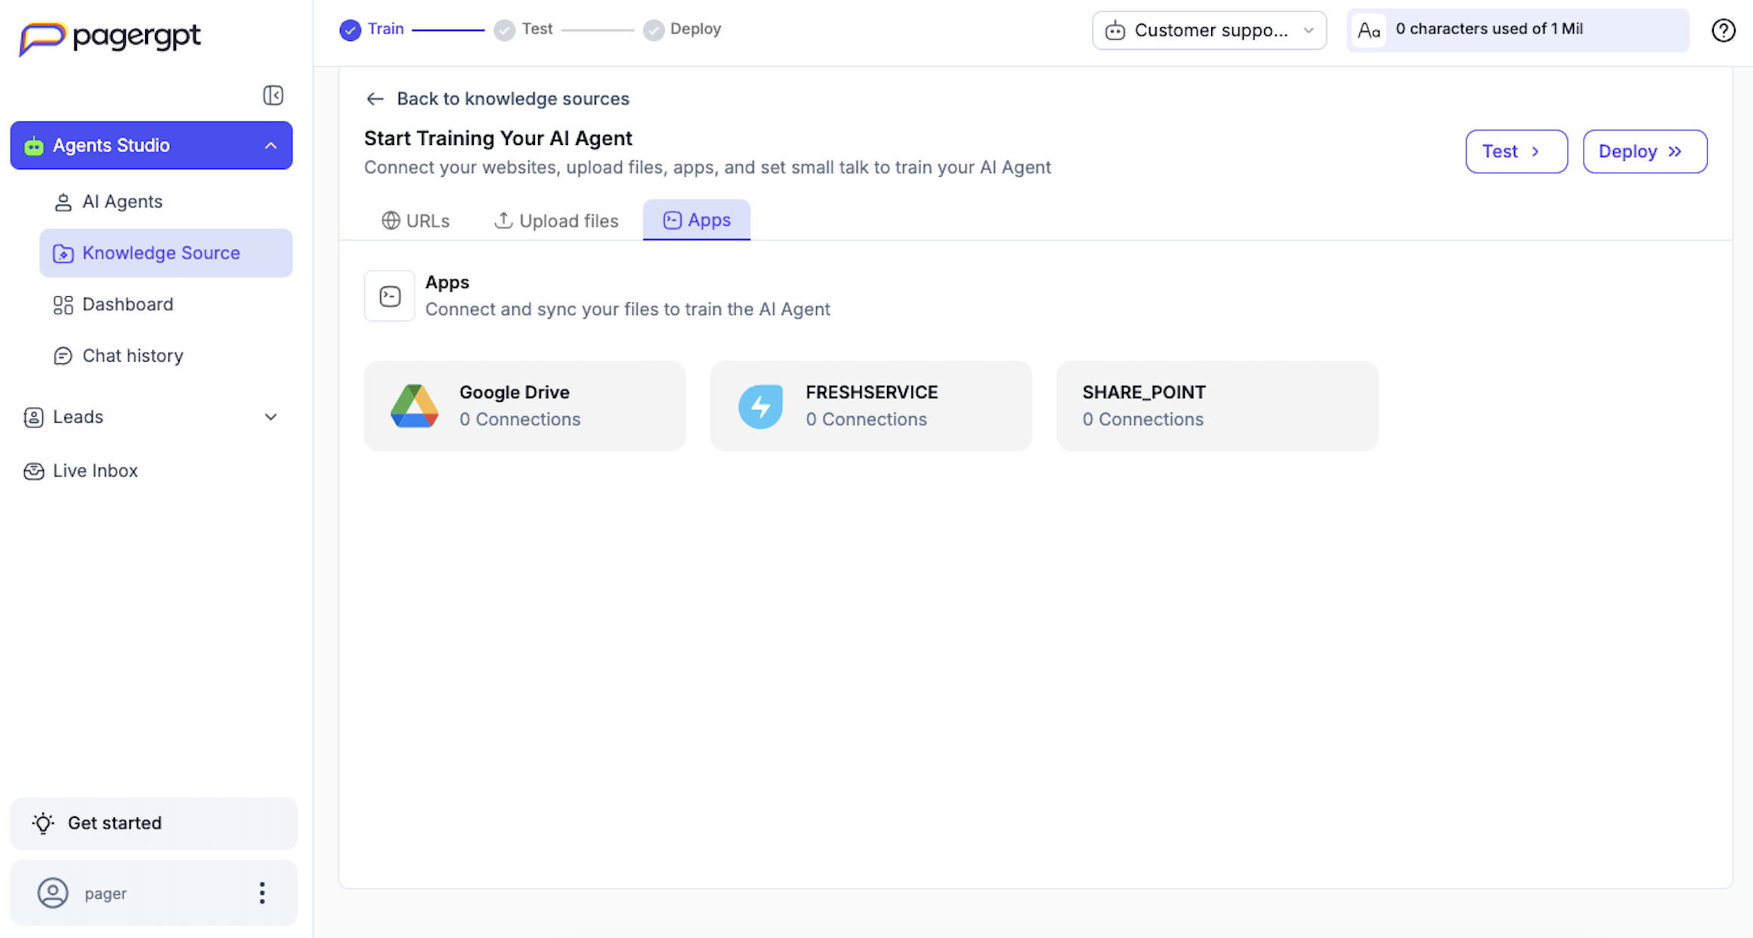Click the Deploy button

(x=1644, y=151)
